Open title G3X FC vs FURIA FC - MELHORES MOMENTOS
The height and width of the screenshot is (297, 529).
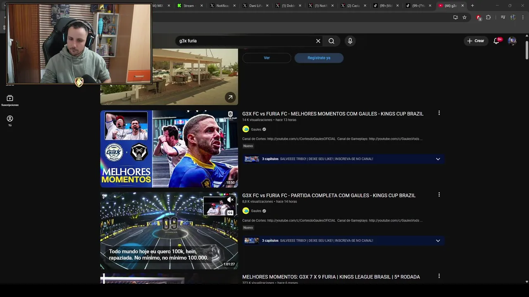pyautogui.click(x=333, y=114)
